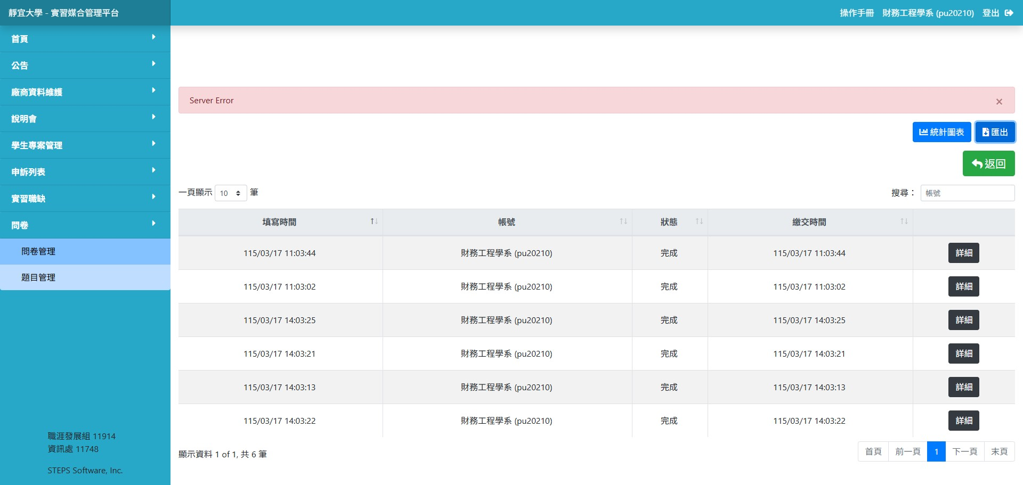Sort by 帳號 column arrows
The width and height of the screenshot is (1023, 485).
coord(623,221)
